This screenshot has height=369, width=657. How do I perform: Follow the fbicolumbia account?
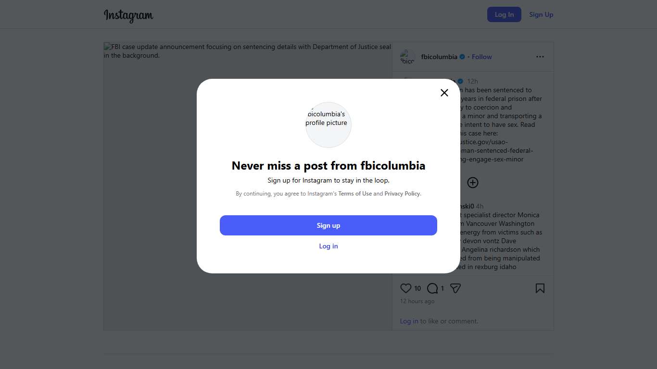click(x=481, y=57)
